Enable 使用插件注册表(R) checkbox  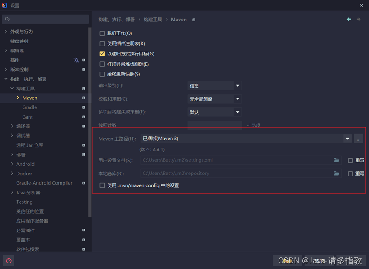[102, 44]
